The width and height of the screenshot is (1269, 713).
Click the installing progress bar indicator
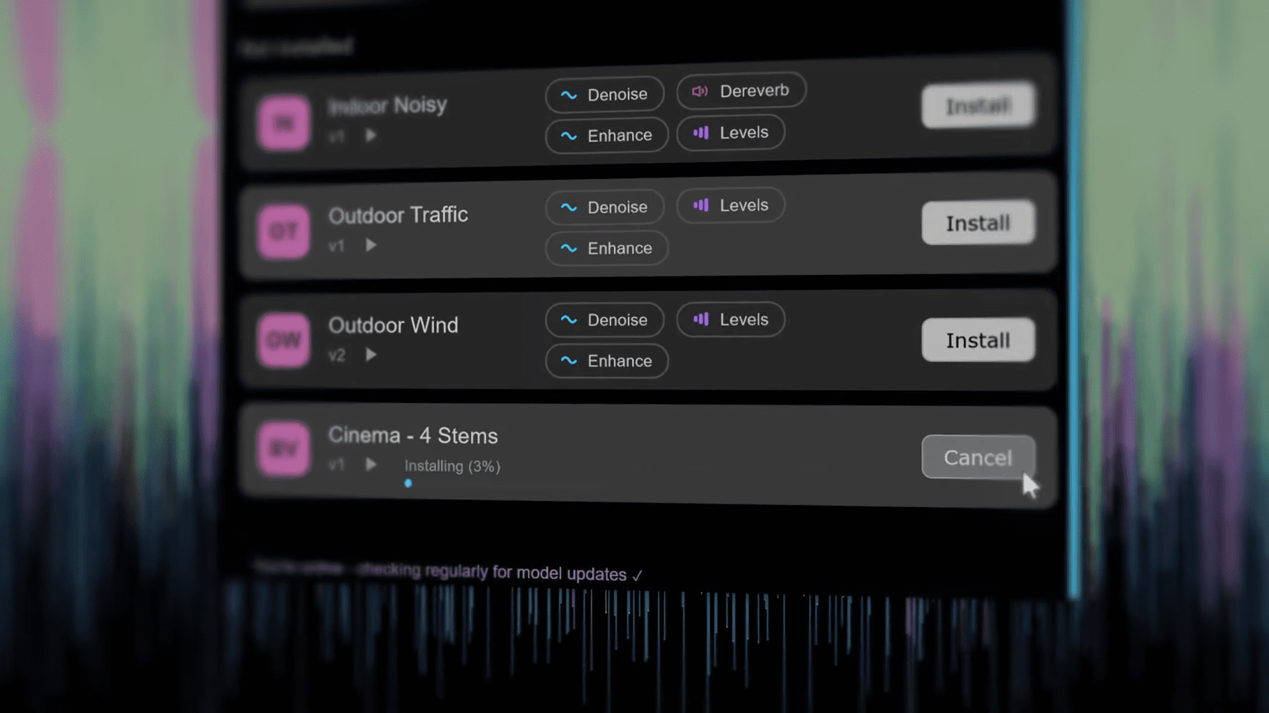408,483
